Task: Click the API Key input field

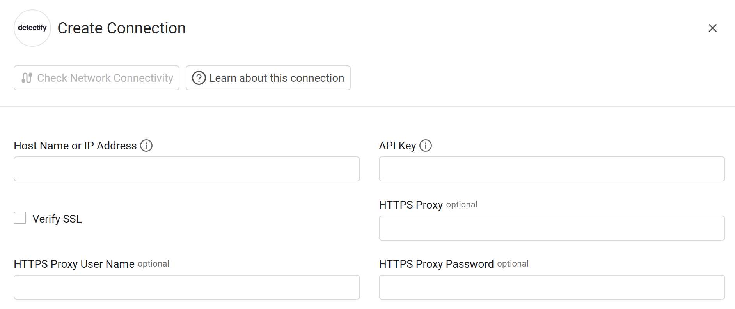Action: click(x=552, y=169)
